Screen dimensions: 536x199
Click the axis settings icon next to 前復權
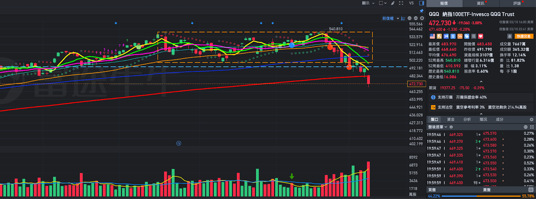pyautogui.click(x=403, y=18)
